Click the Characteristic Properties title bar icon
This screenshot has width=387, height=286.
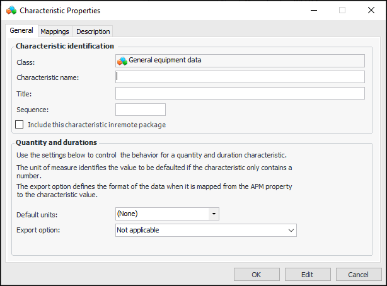[x=11, y=11]
